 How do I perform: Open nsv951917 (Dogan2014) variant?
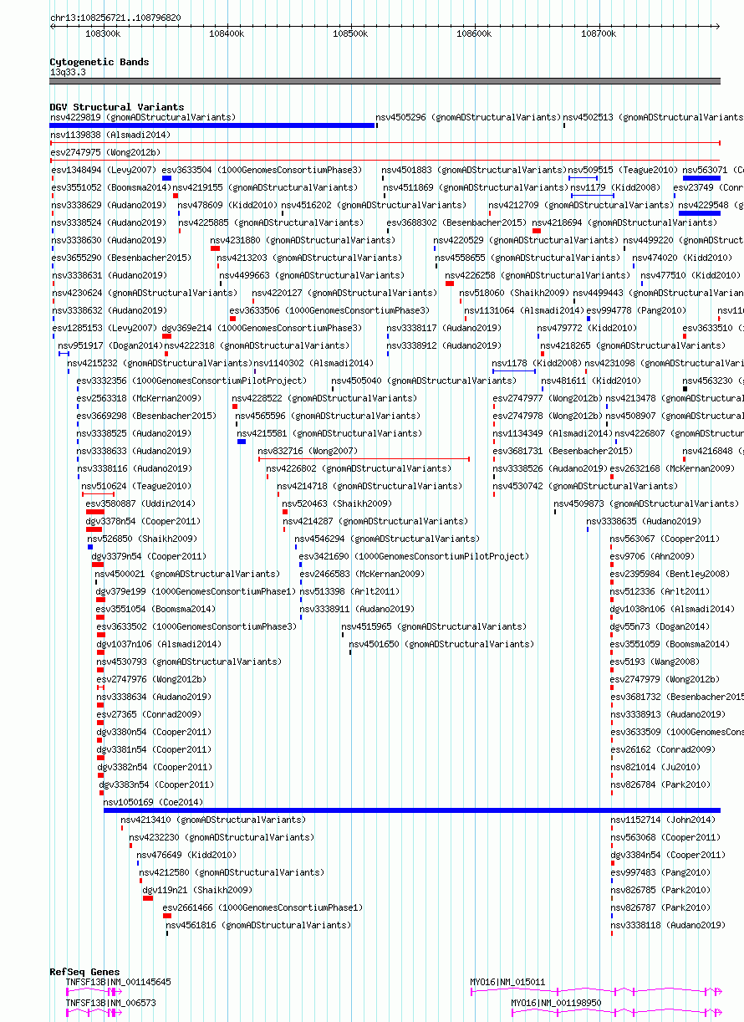coord(110,345)
